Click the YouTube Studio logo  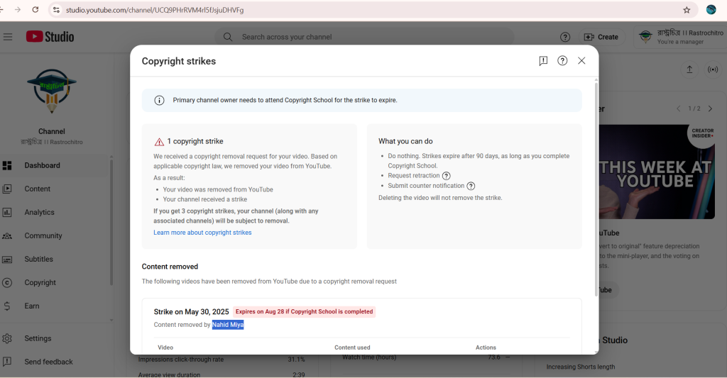(x=50, y=37)
